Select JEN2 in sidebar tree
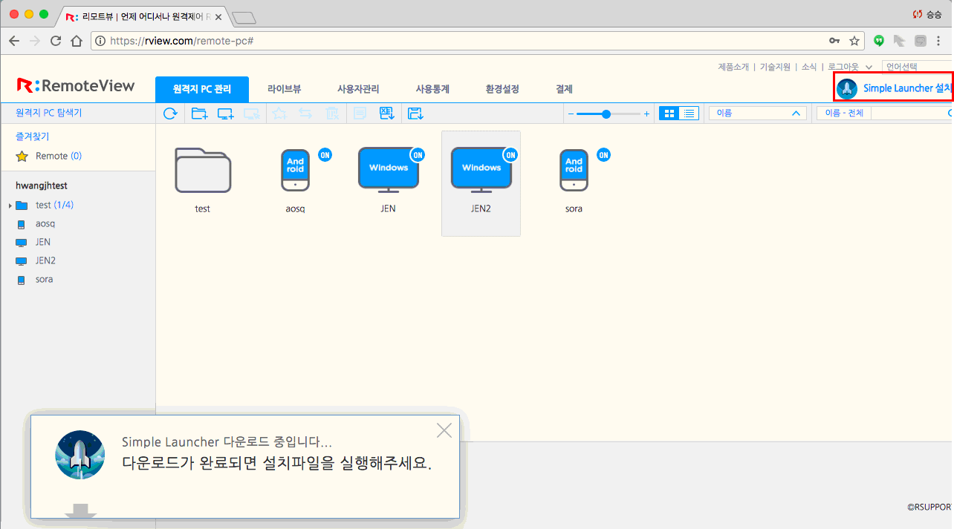The width and height of the screenshot is (954, 529). (x=45, y=260)
